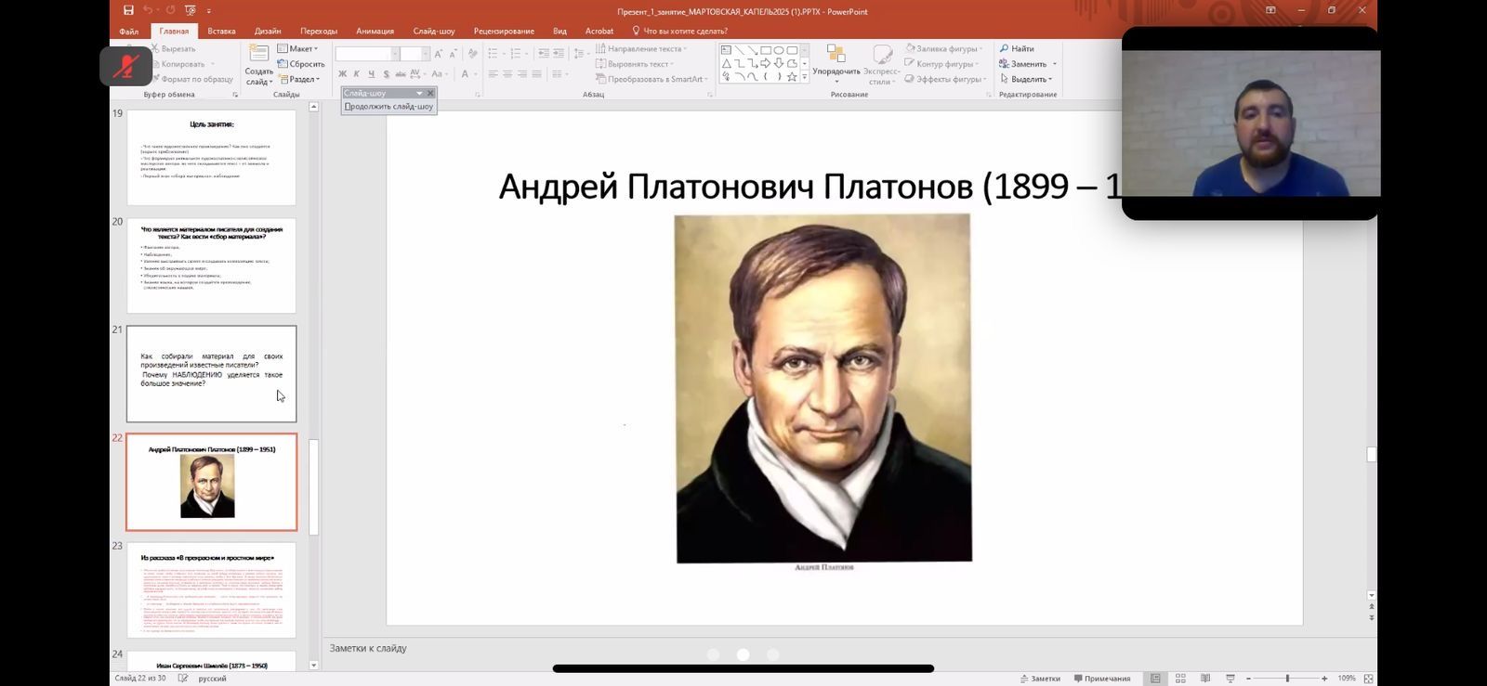Select the star shape in shapes gallery
Viewport: 1487px width, 686px height.
[792, 77]
